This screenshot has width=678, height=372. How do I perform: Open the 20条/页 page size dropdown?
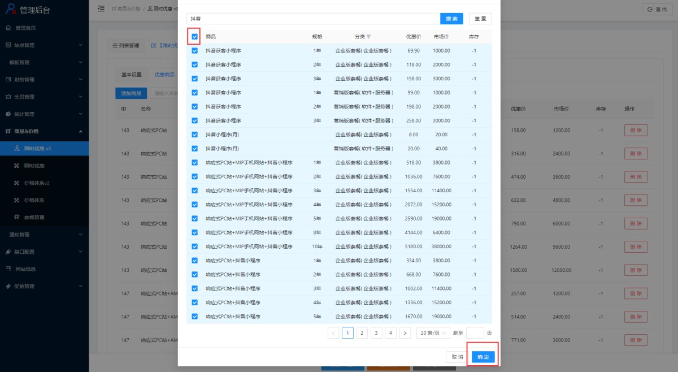click(x=433, y=333)
